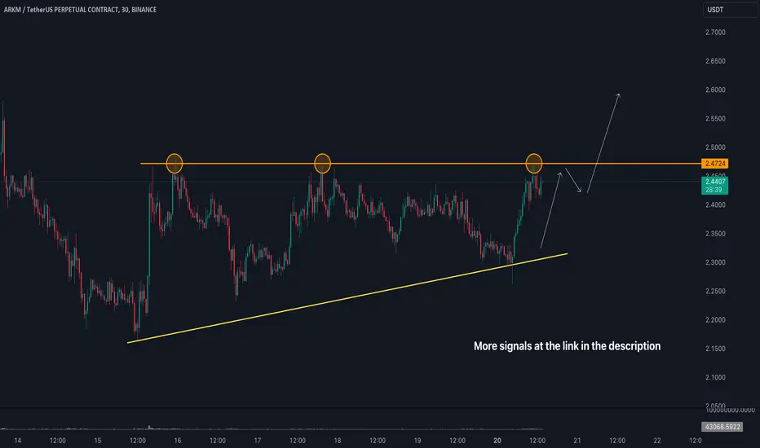Click the 2.4000 price axis label

click(715, 205)
